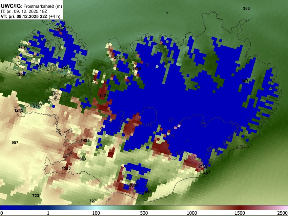Click the map label 307
The image size is (288, 216).
(x=40, y=66)
